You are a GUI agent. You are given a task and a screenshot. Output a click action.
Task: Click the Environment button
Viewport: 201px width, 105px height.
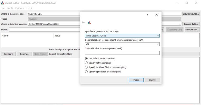(192, 30)
